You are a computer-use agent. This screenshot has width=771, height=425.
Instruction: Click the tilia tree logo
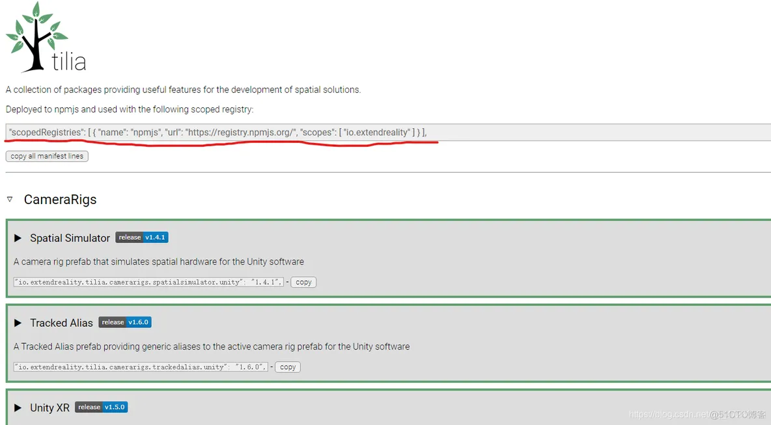tap(46, 37)
